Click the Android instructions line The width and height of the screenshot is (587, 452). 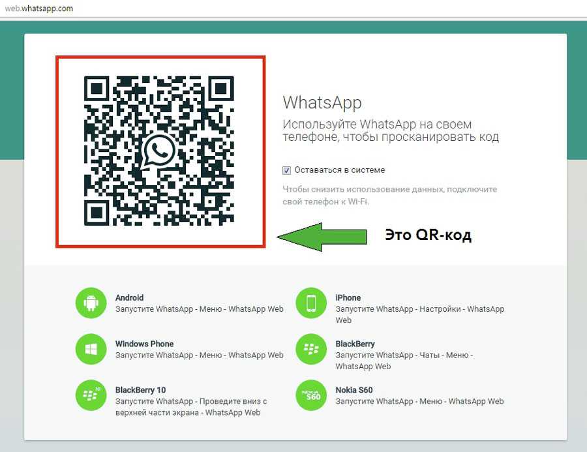coord(199,309)
